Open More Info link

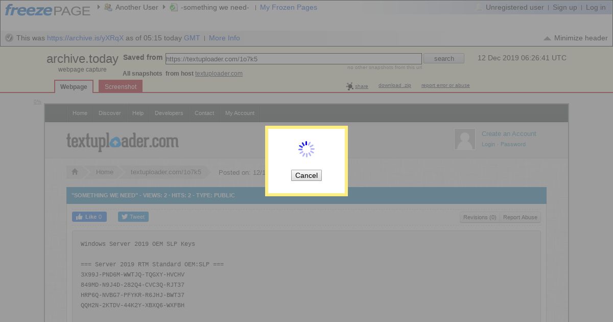point(224,38)
